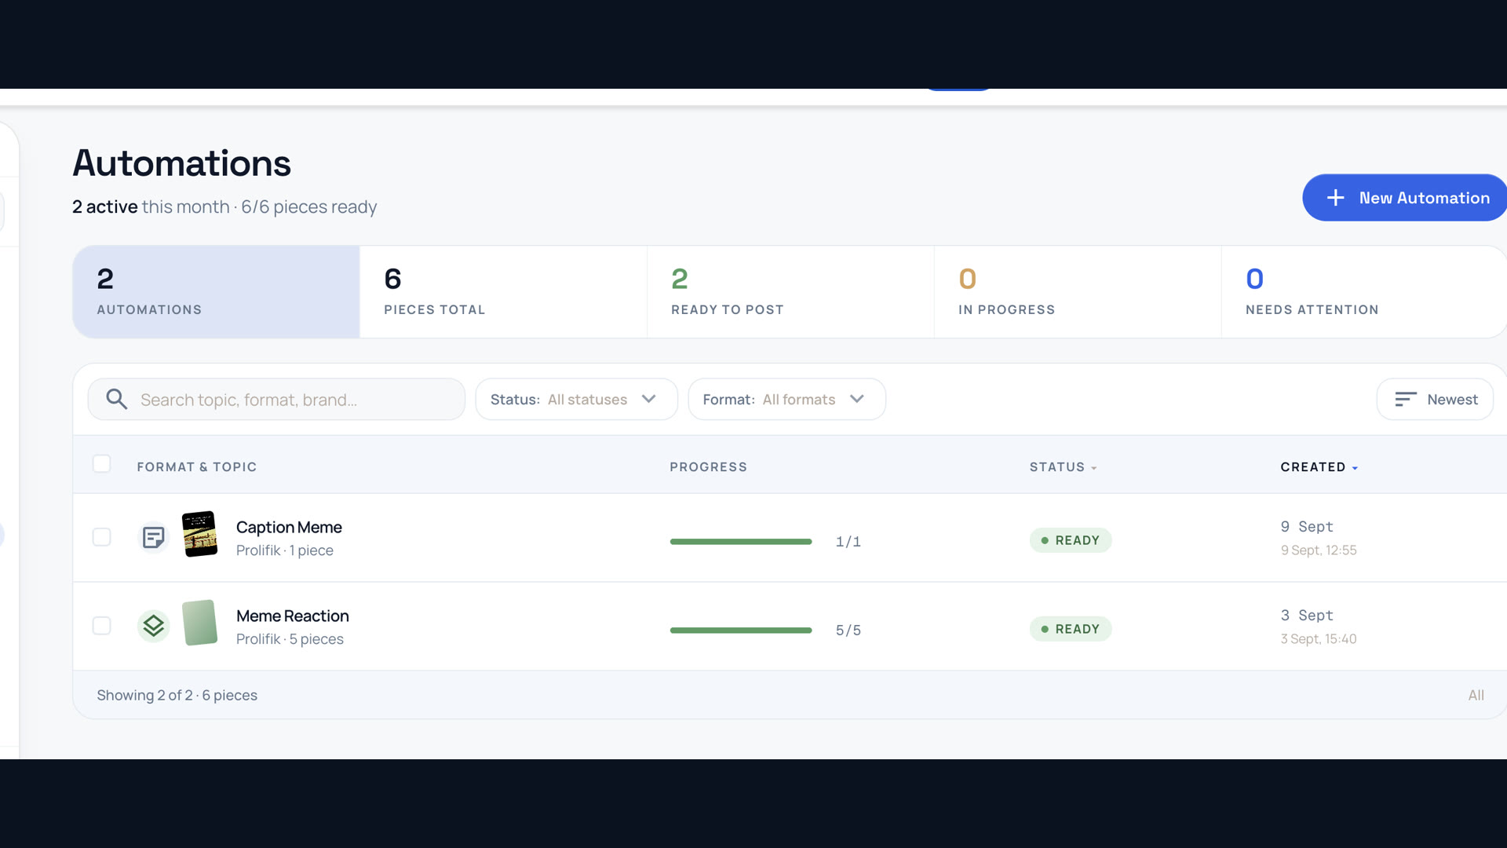This screenshot has height=848, width=1507.
Task: Click the All link in table footer
Action: click(x=1476, y=695)
